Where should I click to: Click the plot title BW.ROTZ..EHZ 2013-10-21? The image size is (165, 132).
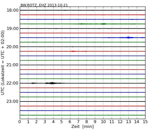click(x=44, y=5)
